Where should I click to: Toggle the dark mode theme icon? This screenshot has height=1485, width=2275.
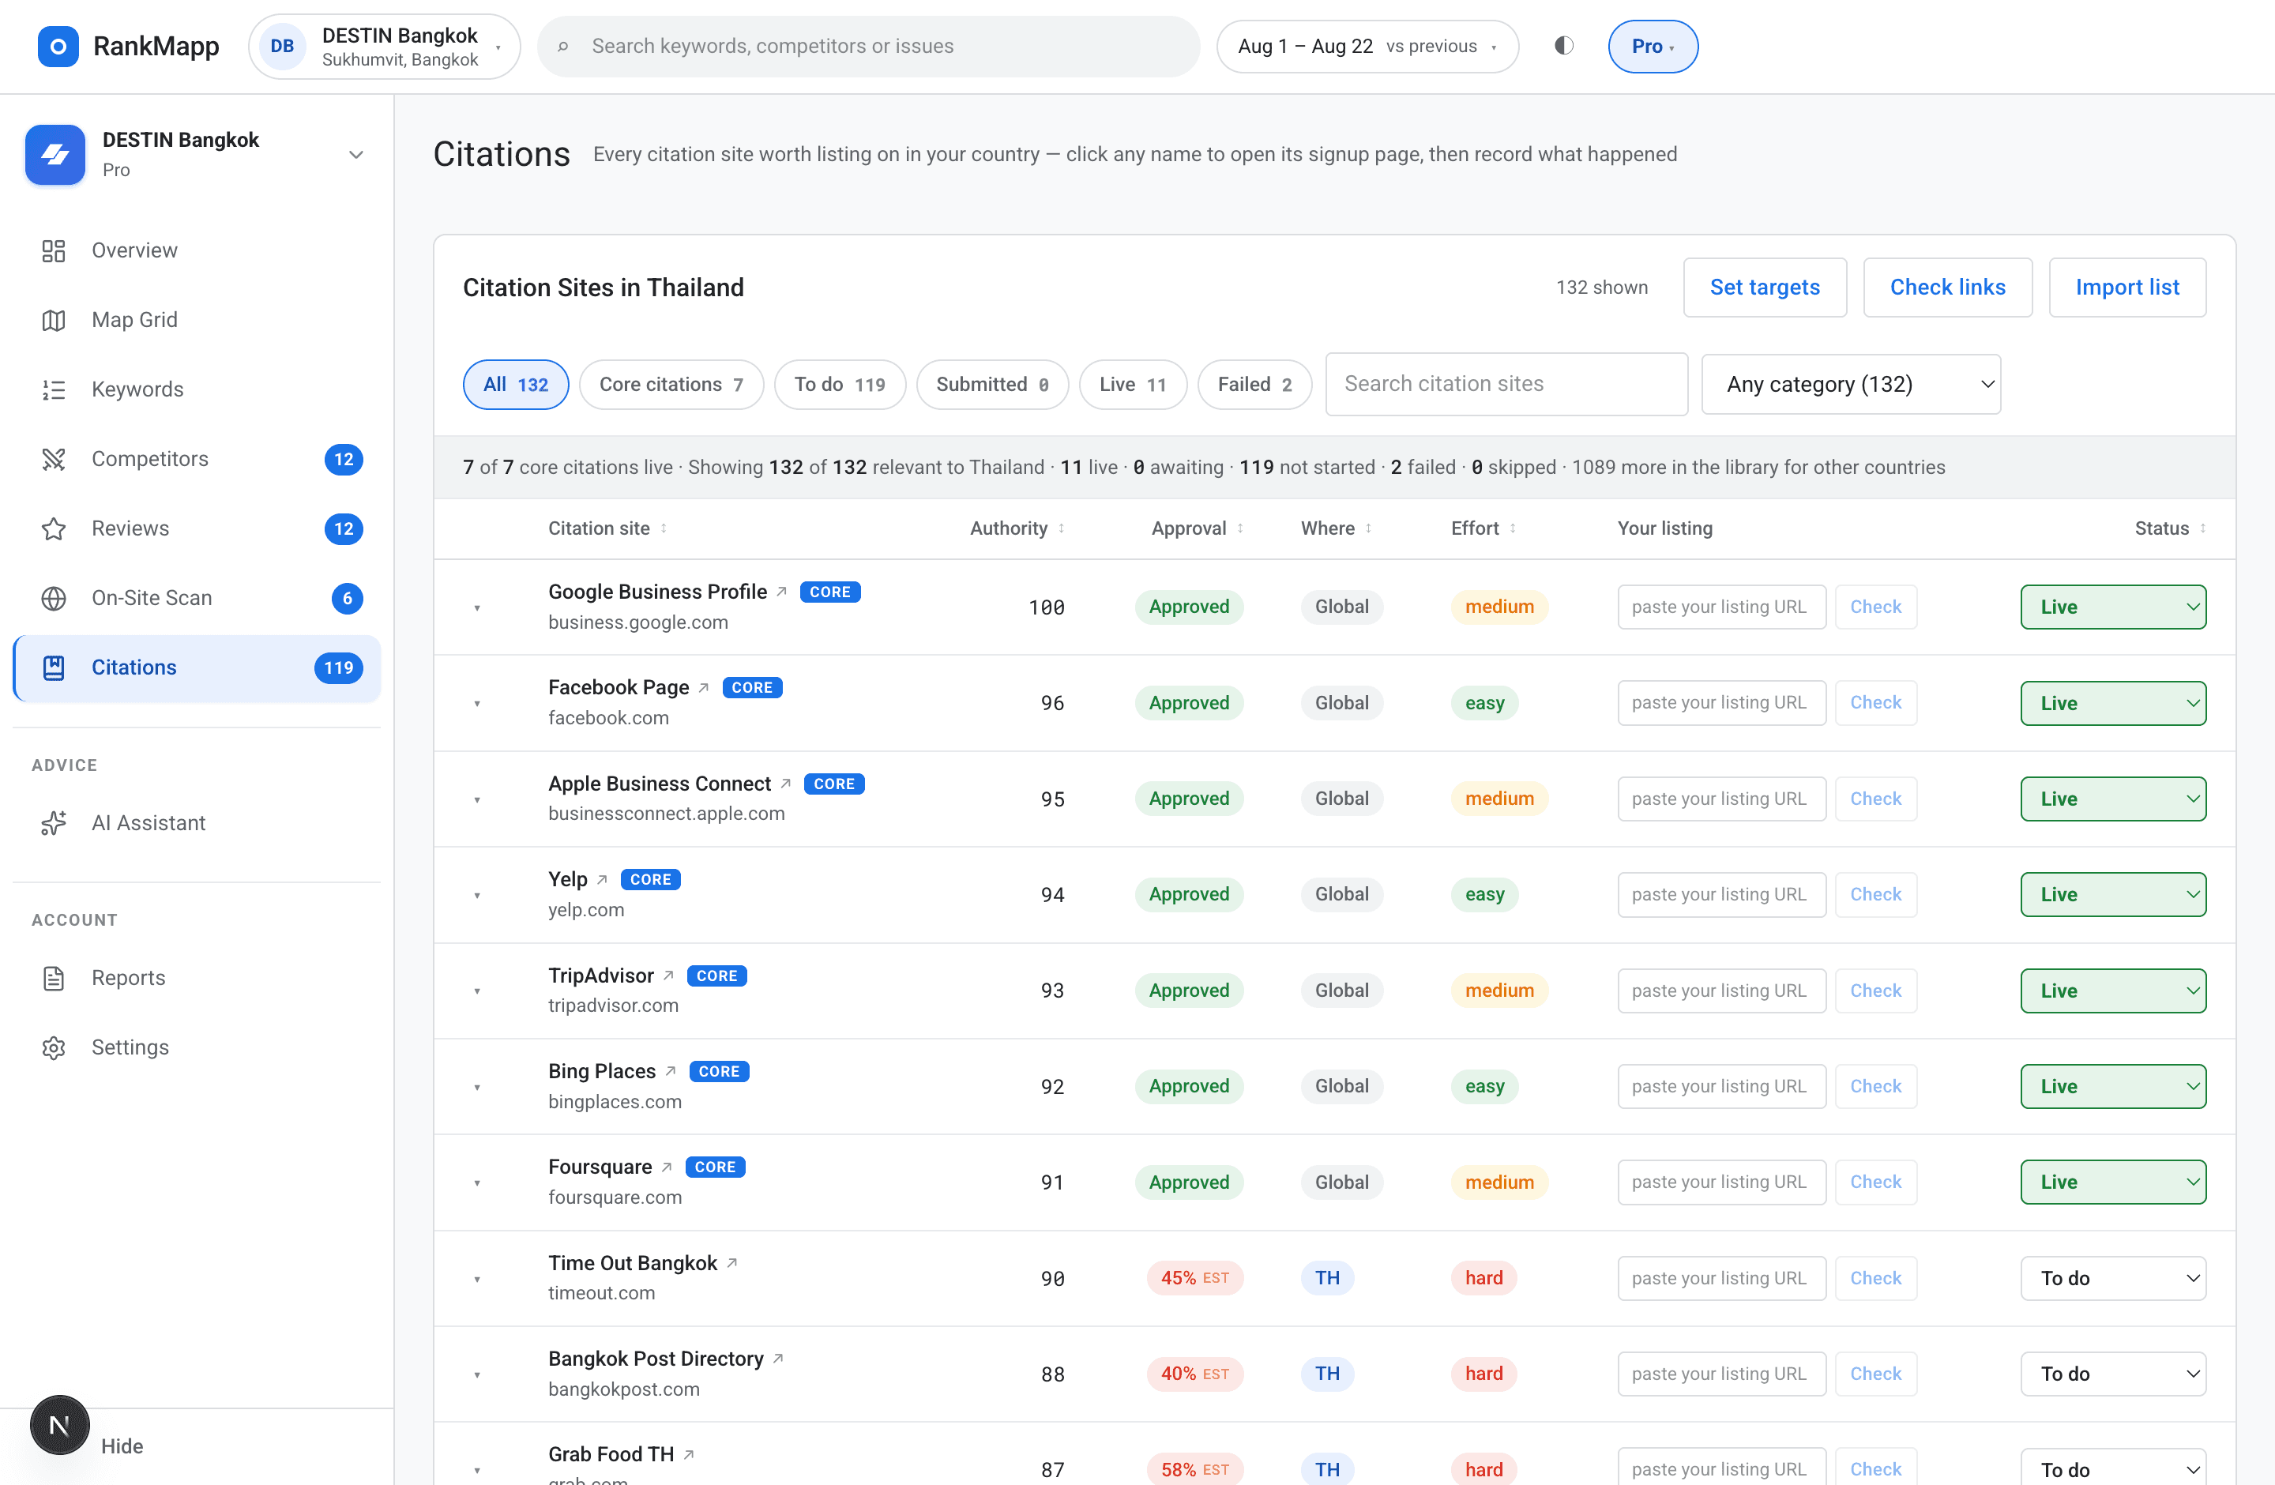(1564, 46)
